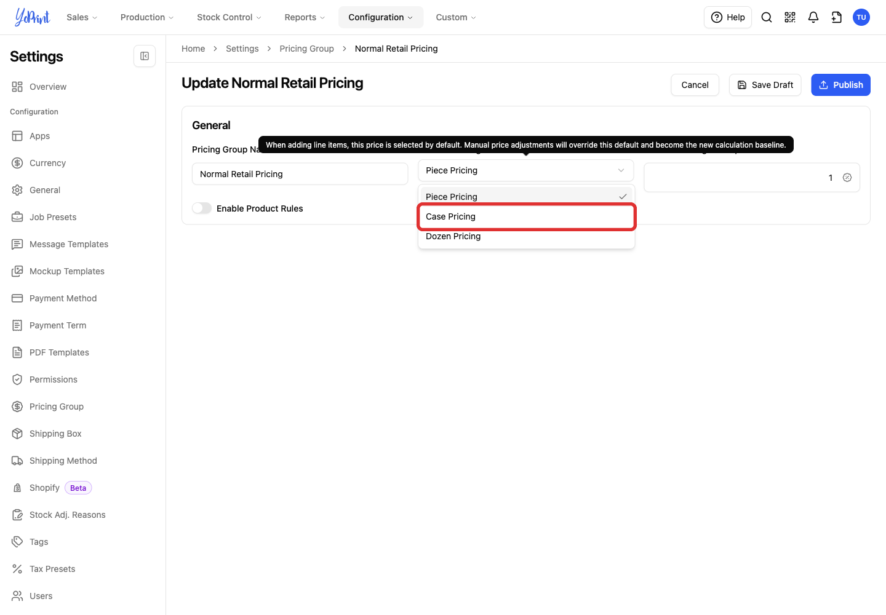The image size is (886, 615).
Task: Expand the Custom menu
Action: (456, 17)
